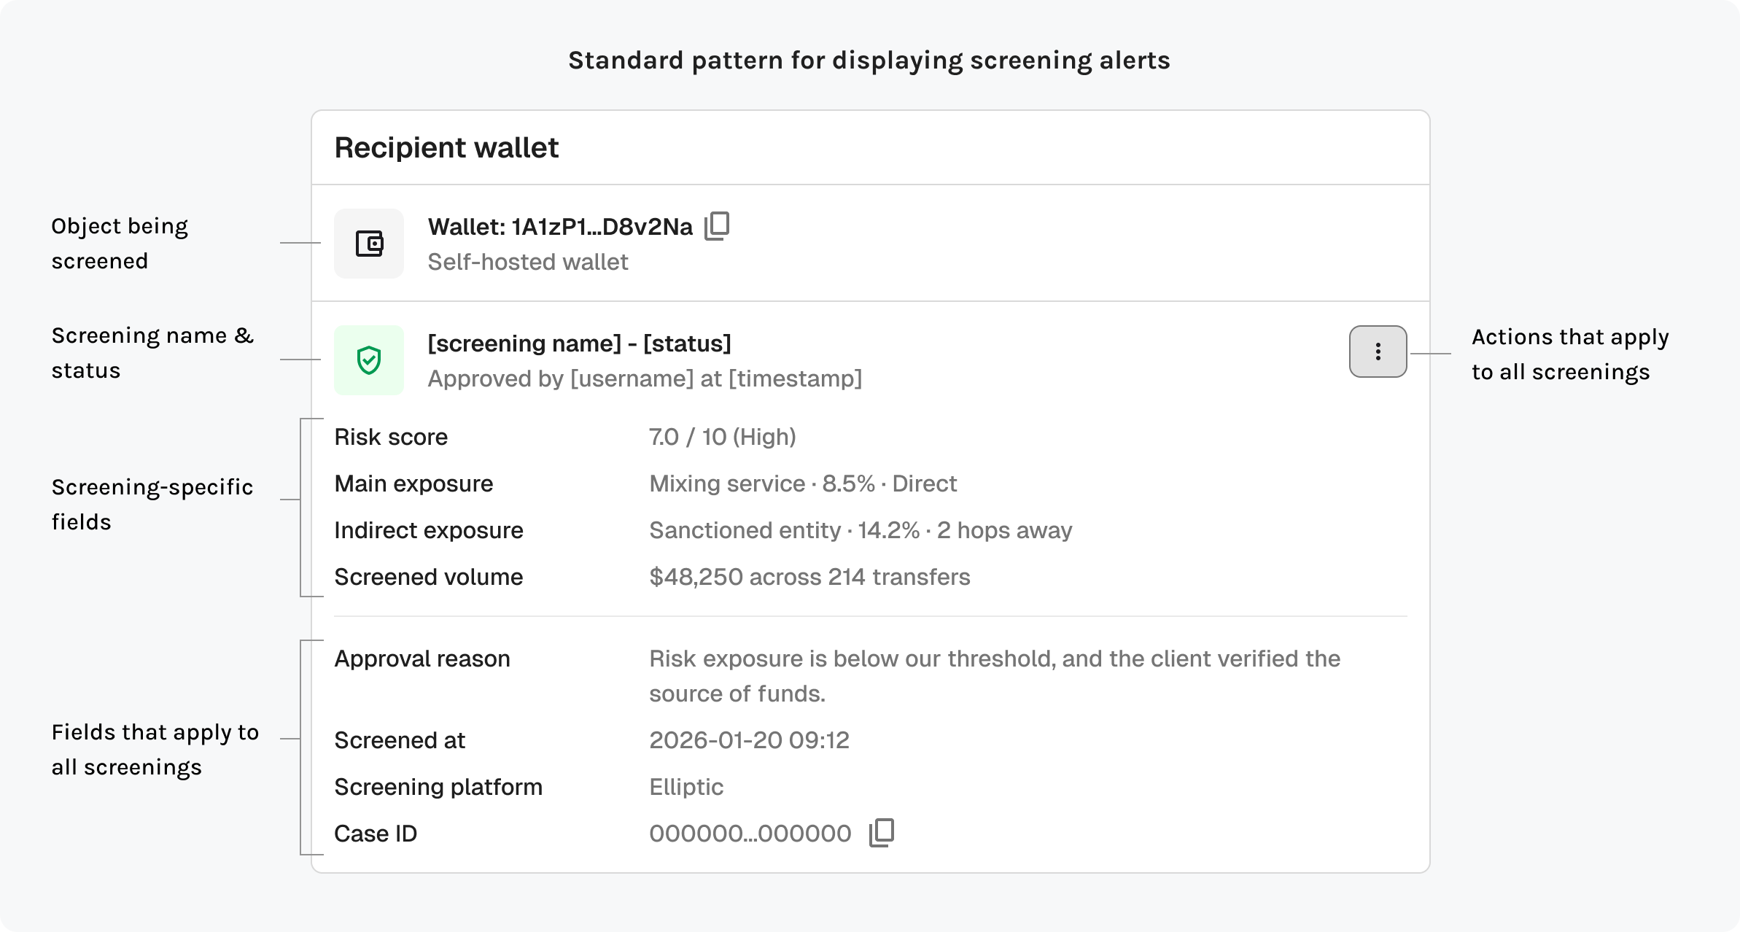Click the Indirect exposure label

pos(429,530)
